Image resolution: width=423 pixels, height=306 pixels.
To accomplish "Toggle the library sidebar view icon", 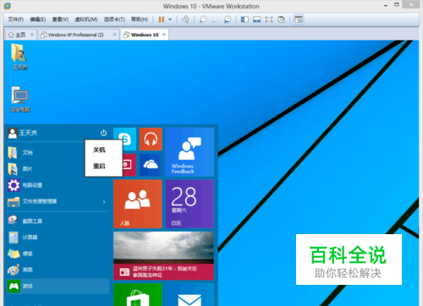I will click(x=244, y=19).
